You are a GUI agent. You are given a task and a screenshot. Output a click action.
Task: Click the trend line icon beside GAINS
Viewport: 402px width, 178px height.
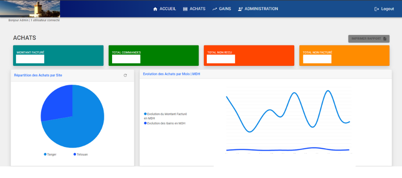pyautogui.click(x=215, y=9)
